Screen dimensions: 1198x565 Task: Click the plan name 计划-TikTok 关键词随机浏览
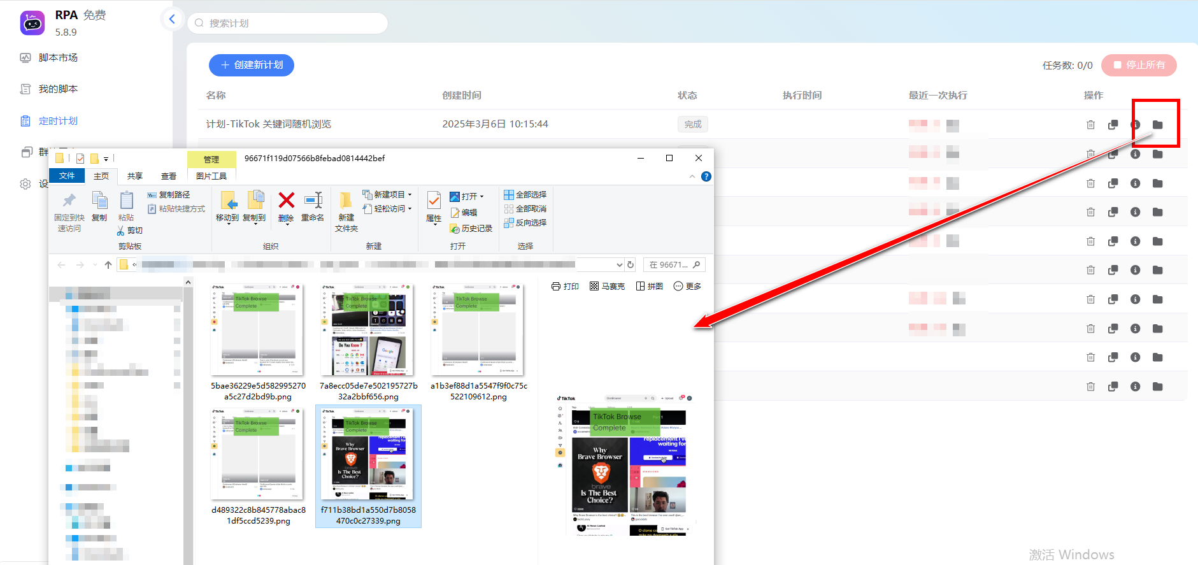click(x=269, y=124)
